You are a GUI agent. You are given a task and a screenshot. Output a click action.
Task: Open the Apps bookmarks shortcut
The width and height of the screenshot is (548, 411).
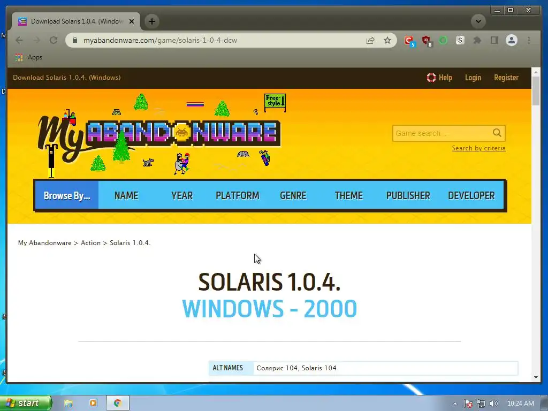tap(29, 57)
